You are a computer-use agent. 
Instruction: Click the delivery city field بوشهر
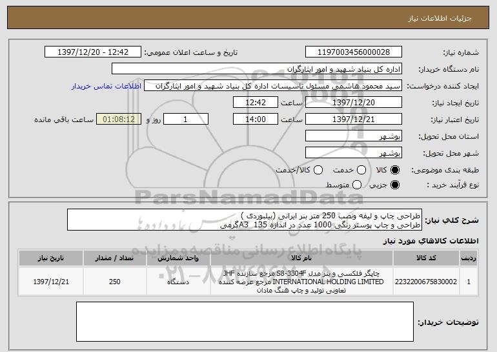[354, 153]
